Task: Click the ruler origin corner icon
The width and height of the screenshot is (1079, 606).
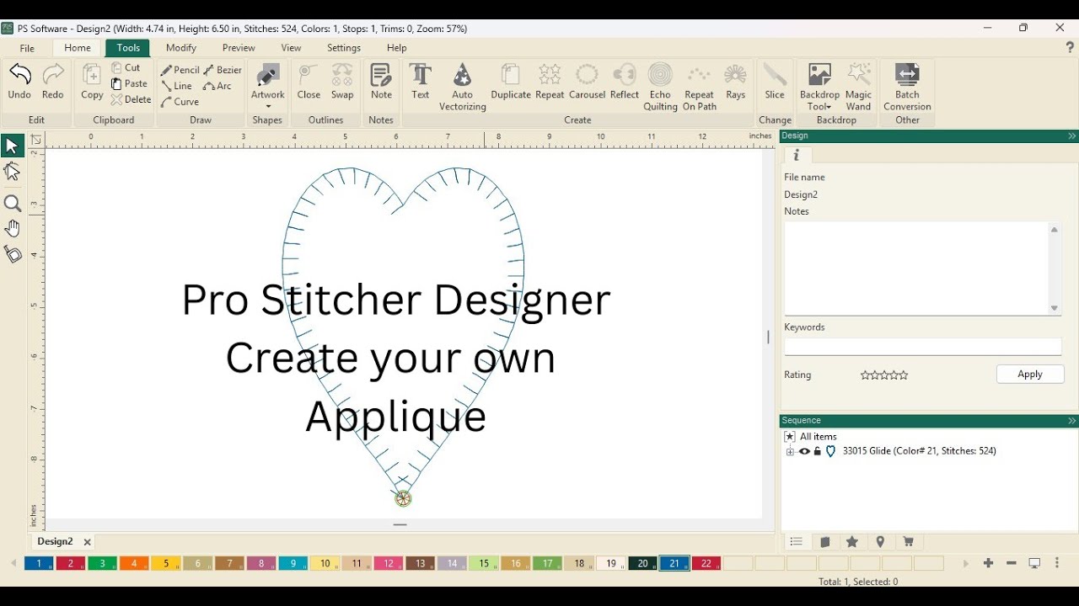Action: [36, 140]
